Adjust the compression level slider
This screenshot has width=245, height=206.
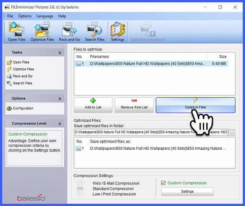80,188
